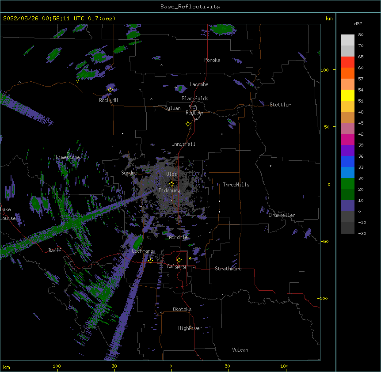
Task: Click the RedDeer city label
Action: click(194, 113)
